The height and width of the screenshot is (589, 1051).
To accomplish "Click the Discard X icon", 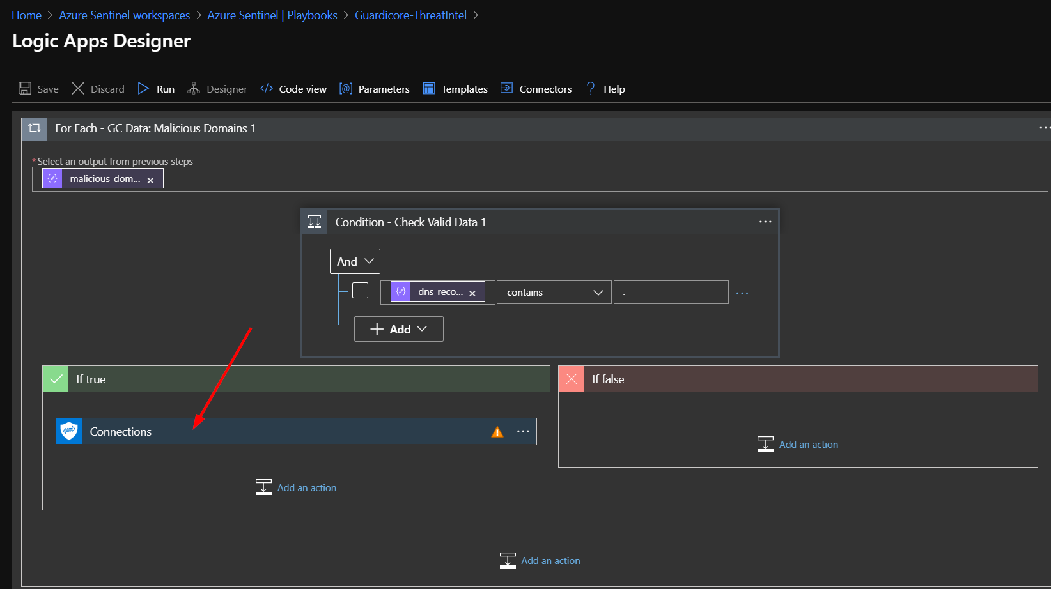I will pos(78,88).
